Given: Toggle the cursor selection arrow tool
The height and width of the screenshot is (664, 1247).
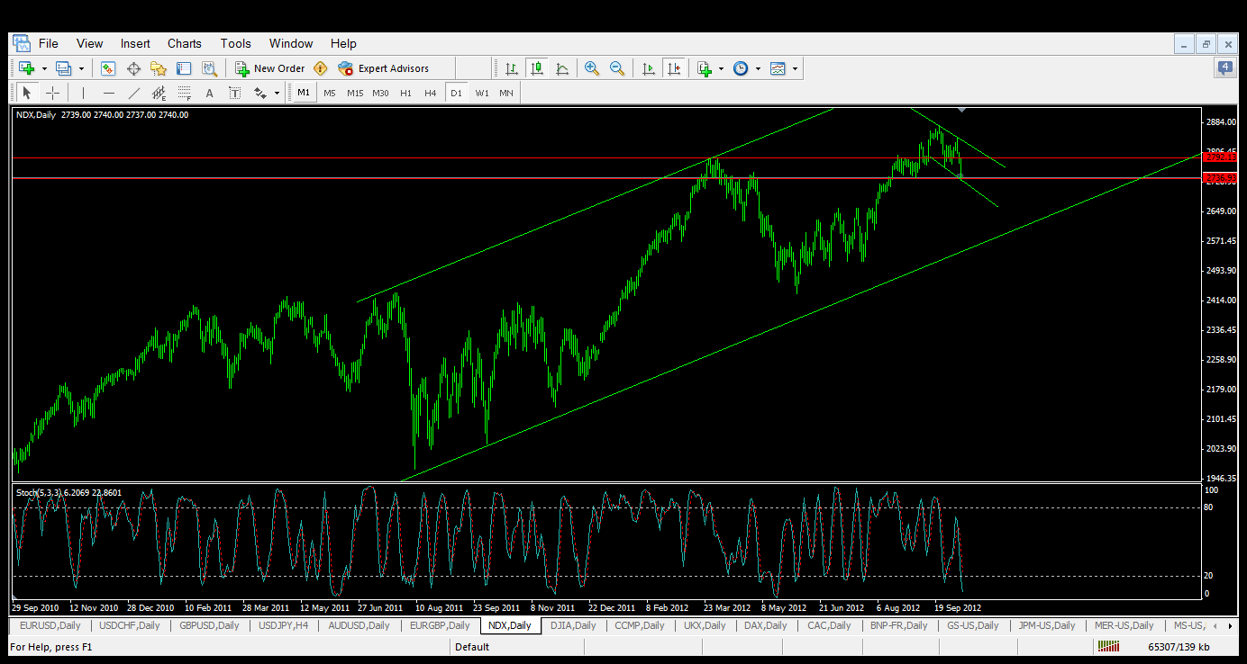Looking at the screenshot, I should click(x=27, y=93).
